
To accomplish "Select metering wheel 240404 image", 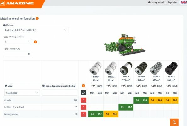I will coord(96,68).
